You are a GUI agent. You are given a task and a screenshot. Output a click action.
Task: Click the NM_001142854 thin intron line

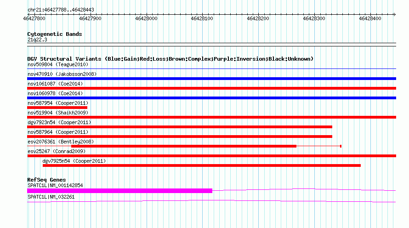pyautogui.click(x=304, y=189)
